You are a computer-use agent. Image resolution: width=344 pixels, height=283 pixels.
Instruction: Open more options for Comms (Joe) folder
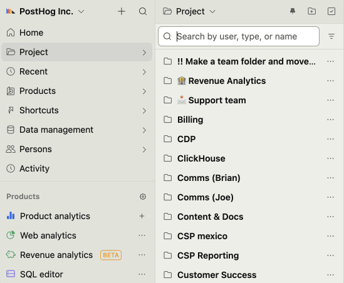330,197
